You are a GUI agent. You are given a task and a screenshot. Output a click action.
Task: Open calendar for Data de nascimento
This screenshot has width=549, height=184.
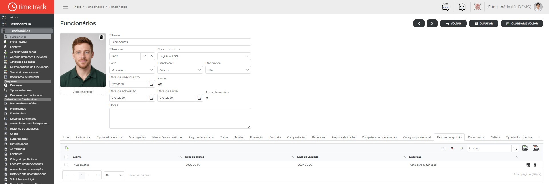click(151, 84)
